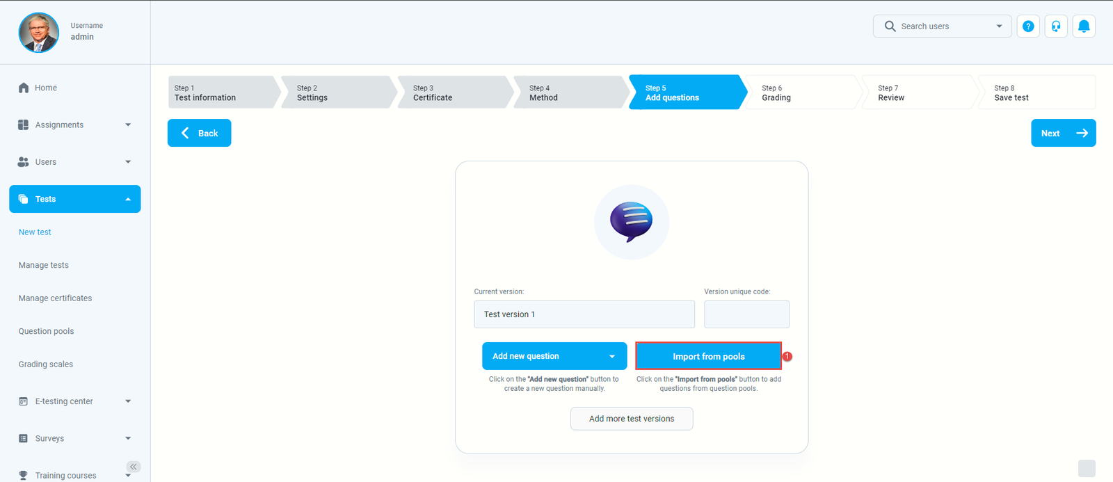Open support headset icon

click(x=1056, y=26)
